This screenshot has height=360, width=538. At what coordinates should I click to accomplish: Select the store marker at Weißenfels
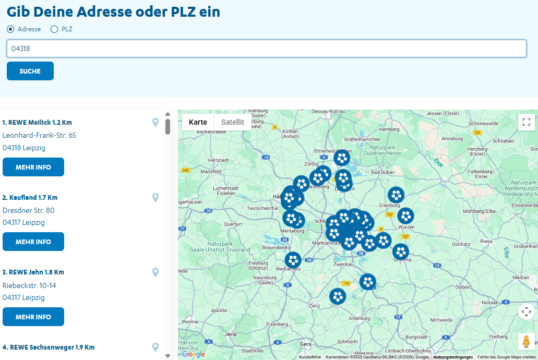[293, 260]
